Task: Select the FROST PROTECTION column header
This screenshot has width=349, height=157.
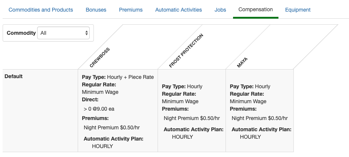Action: [186, 51]
